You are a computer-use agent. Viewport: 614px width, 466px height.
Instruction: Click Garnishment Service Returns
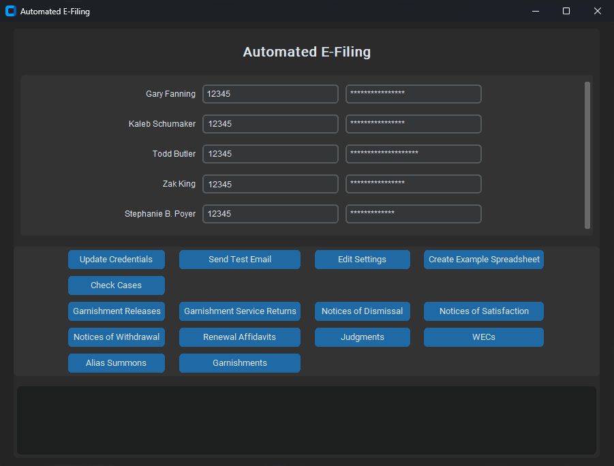pos(239,311)
